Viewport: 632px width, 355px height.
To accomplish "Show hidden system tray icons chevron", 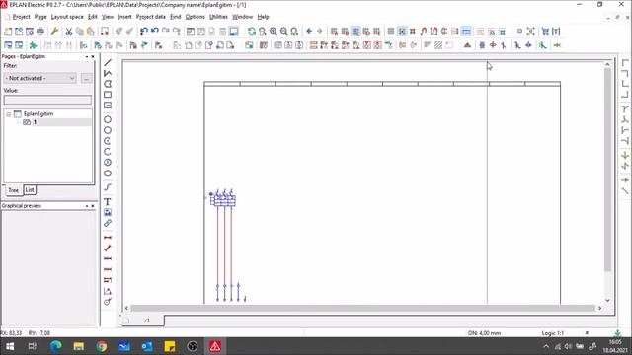I will [546, 346].
